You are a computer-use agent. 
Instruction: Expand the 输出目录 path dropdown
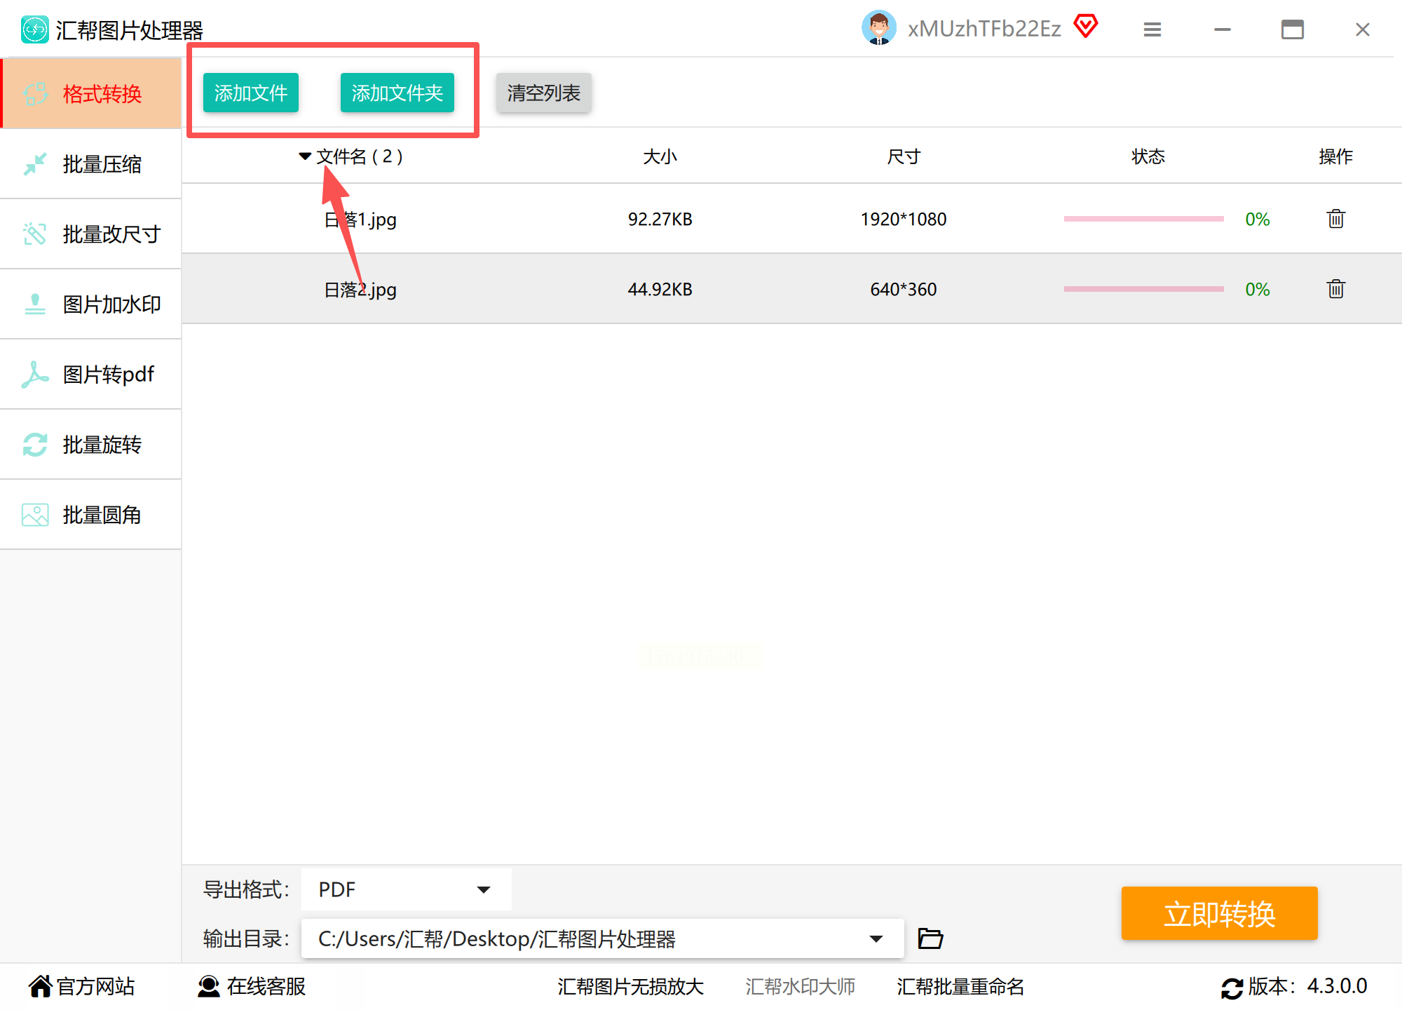coord(876,938)
